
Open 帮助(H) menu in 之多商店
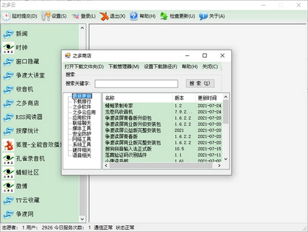pos(190,67)
